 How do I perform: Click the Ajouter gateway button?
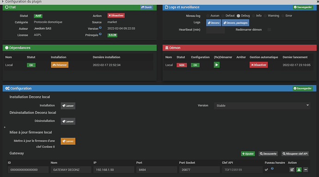pyautogui.click(x=248, y=153)
